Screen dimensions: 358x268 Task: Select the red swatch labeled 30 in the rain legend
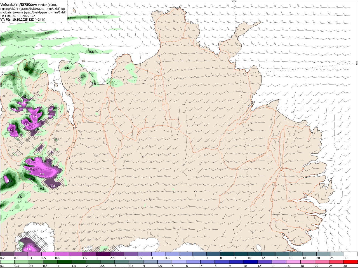pos(350,262)
